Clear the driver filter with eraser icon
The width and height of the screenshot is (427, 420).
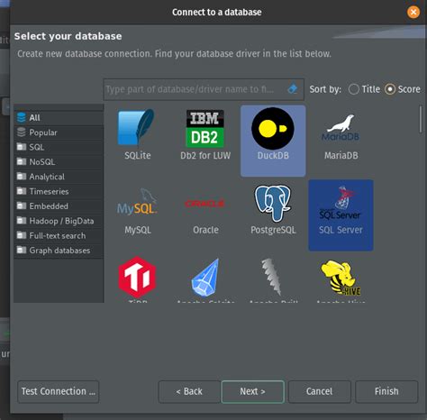click(x=292, y=89)
